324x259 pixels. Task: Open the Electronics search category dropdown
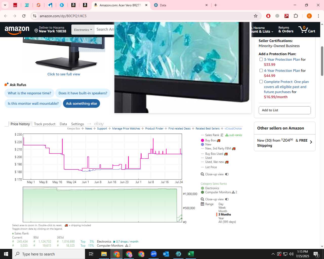(x=83, y=30)
